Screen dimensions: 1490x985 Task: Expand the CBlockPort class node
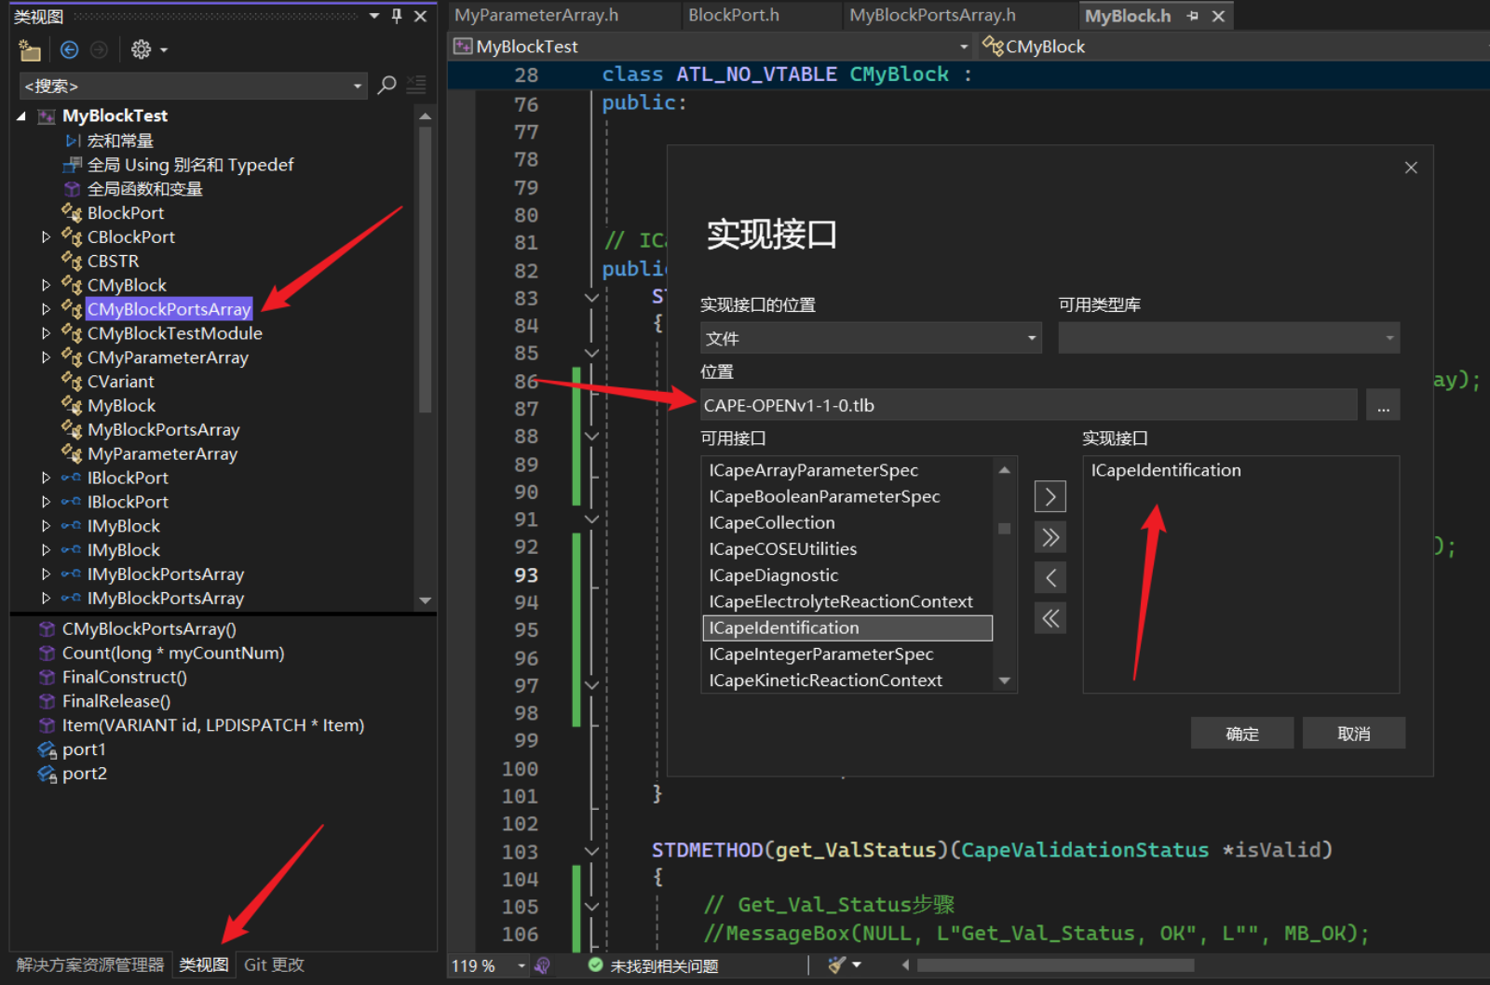46,237
